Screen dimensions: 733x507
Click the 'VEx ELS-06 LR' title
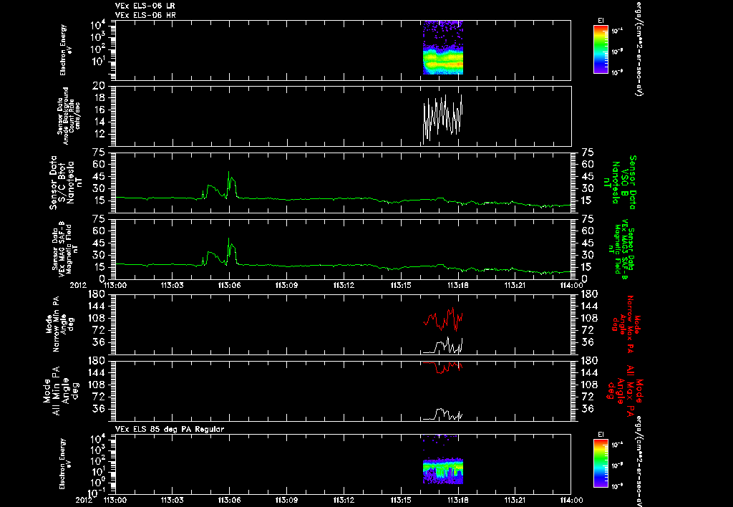point(145,6)
